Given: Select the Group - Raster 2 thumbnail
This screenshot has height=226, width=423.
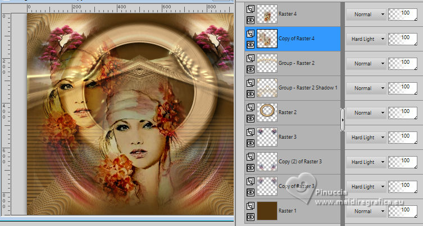Looking at the screenshot, I should [267, 63].
